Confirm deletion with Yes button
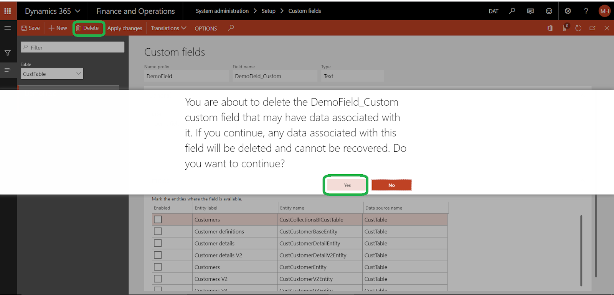Screen dimensions: 614x295 click(x=347, y=185)
